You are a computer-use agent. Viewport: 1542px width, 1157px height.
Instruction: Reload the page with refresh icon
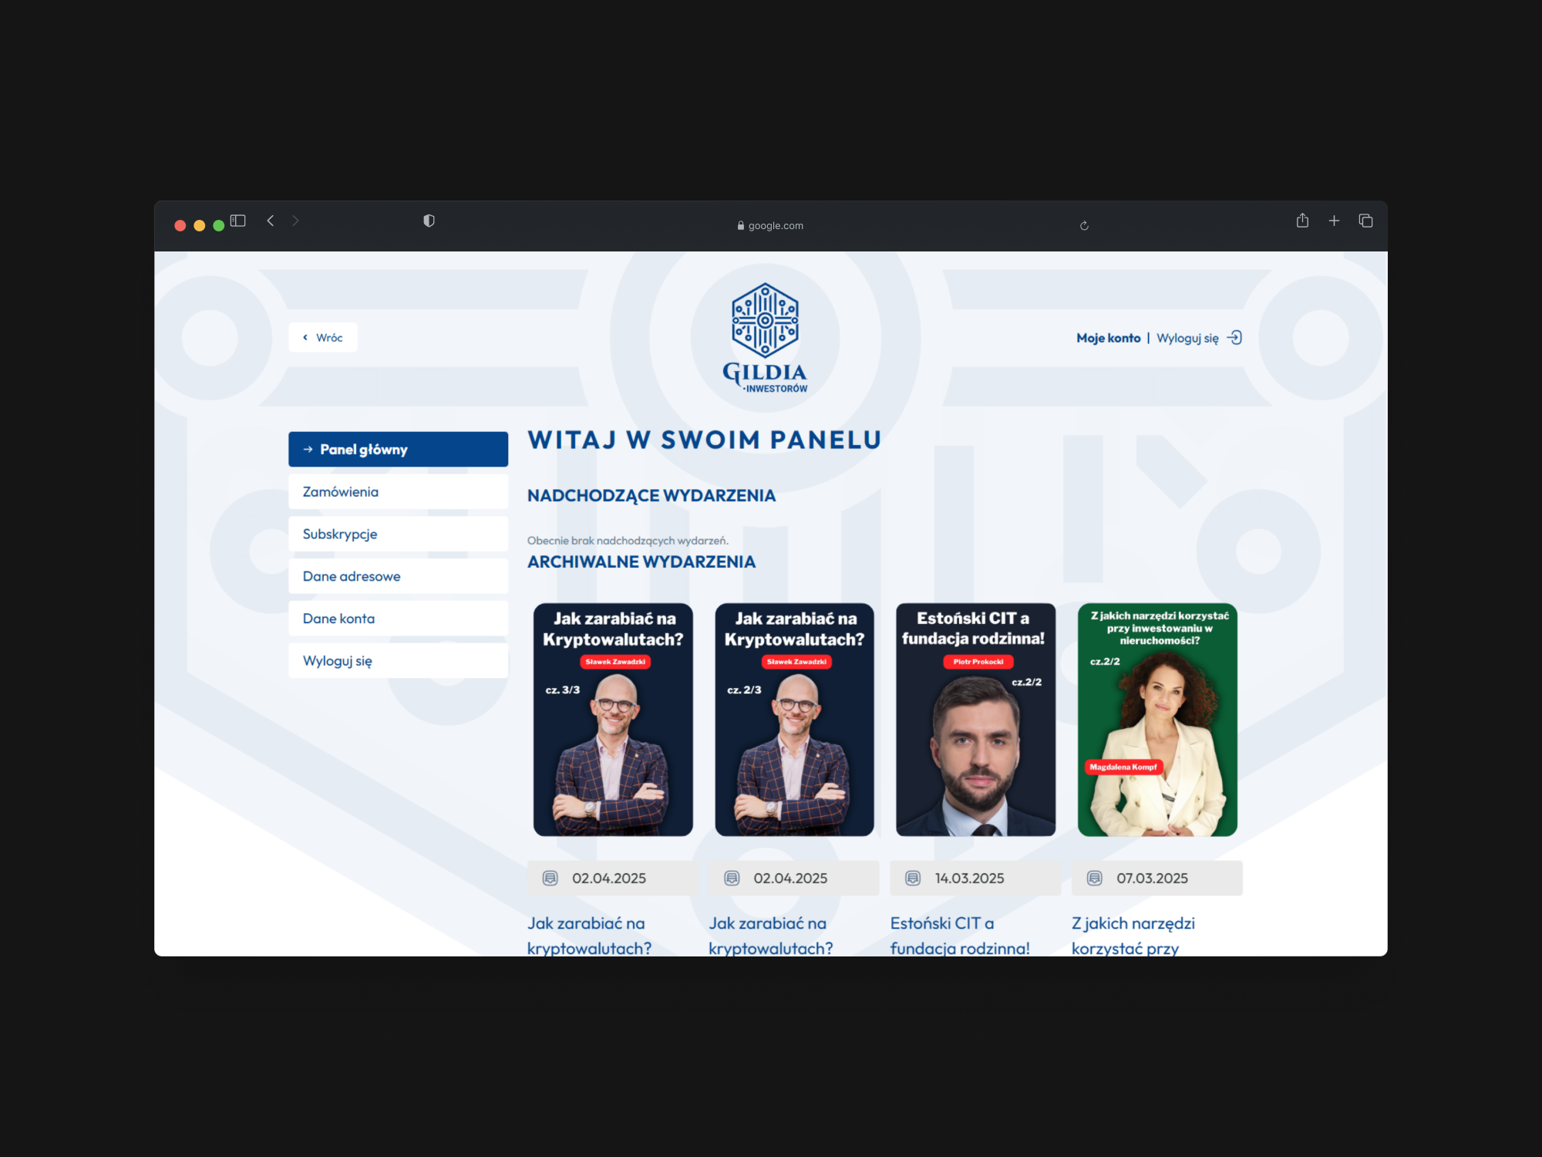(1084, 226)
